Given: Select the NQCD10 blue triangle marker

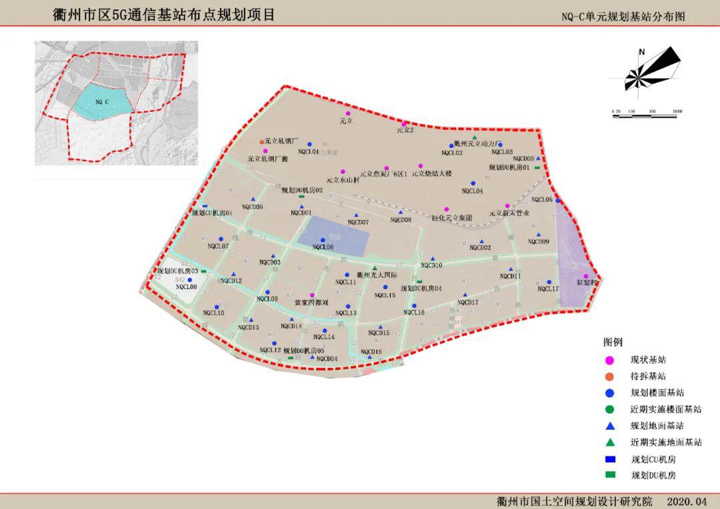Looking at the screenshot, I should pyautogui.click(x=433, y=259).
